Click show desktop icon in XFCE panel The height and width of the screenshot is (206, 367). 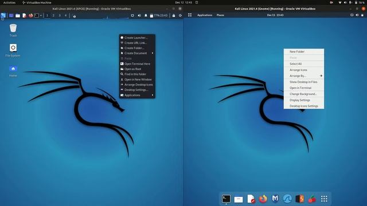(11, 15)
